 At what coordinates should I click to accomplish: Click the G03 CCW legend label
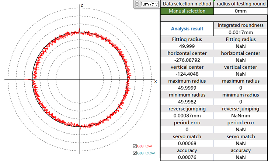(146, 153)
